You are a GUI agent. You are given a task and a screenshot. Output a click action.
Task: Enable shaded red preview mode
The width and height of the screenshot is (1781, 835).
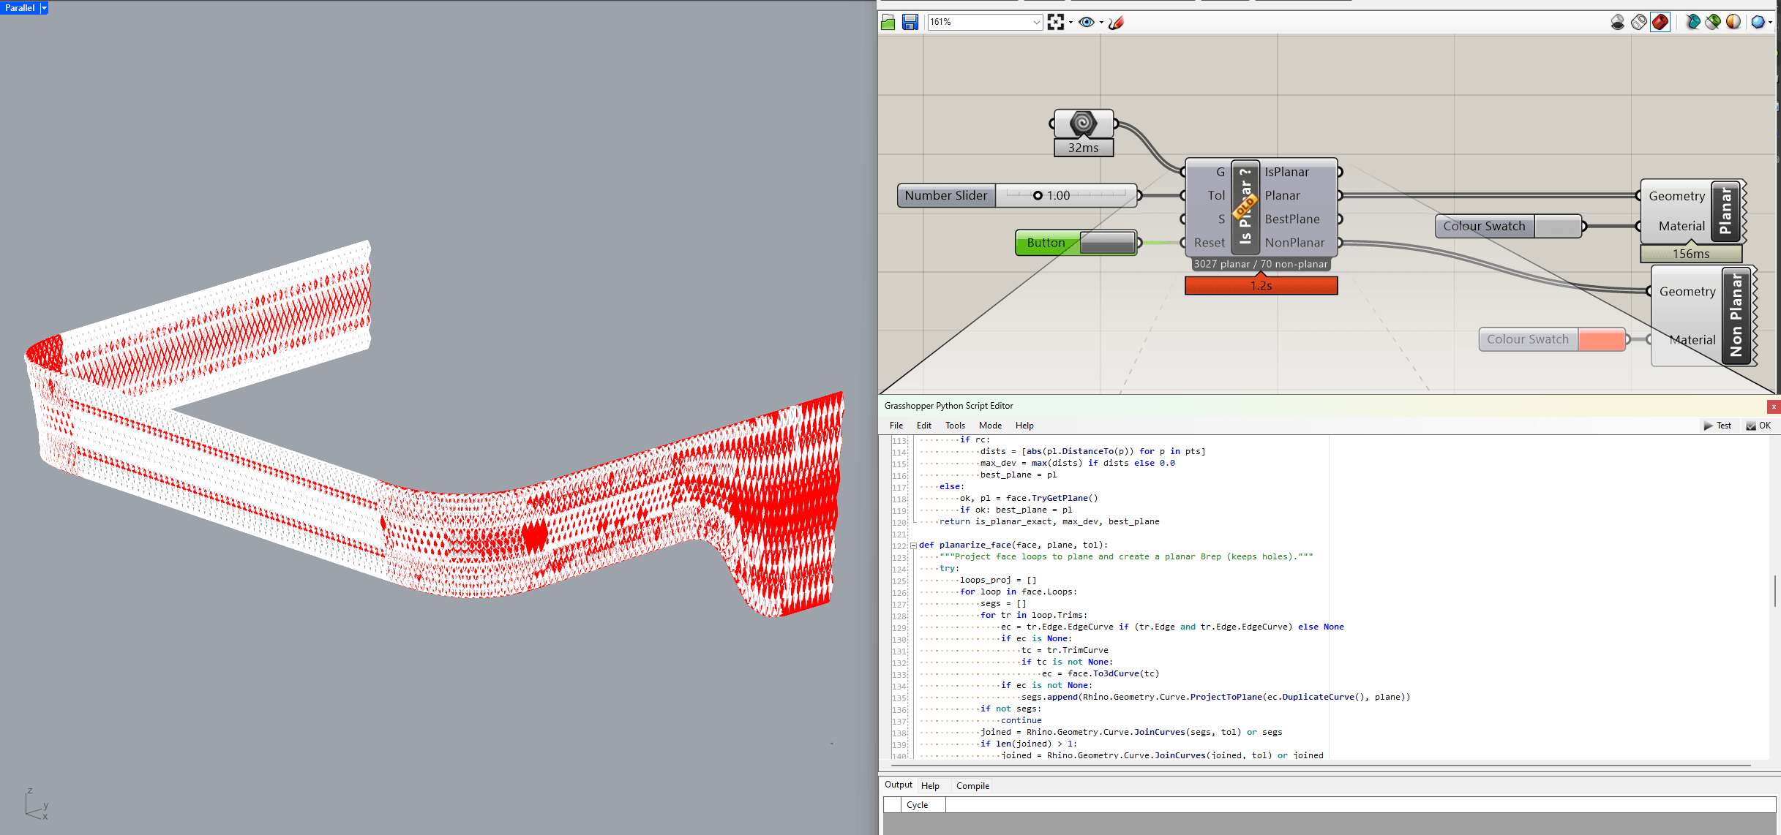[x=1660, y=22]
